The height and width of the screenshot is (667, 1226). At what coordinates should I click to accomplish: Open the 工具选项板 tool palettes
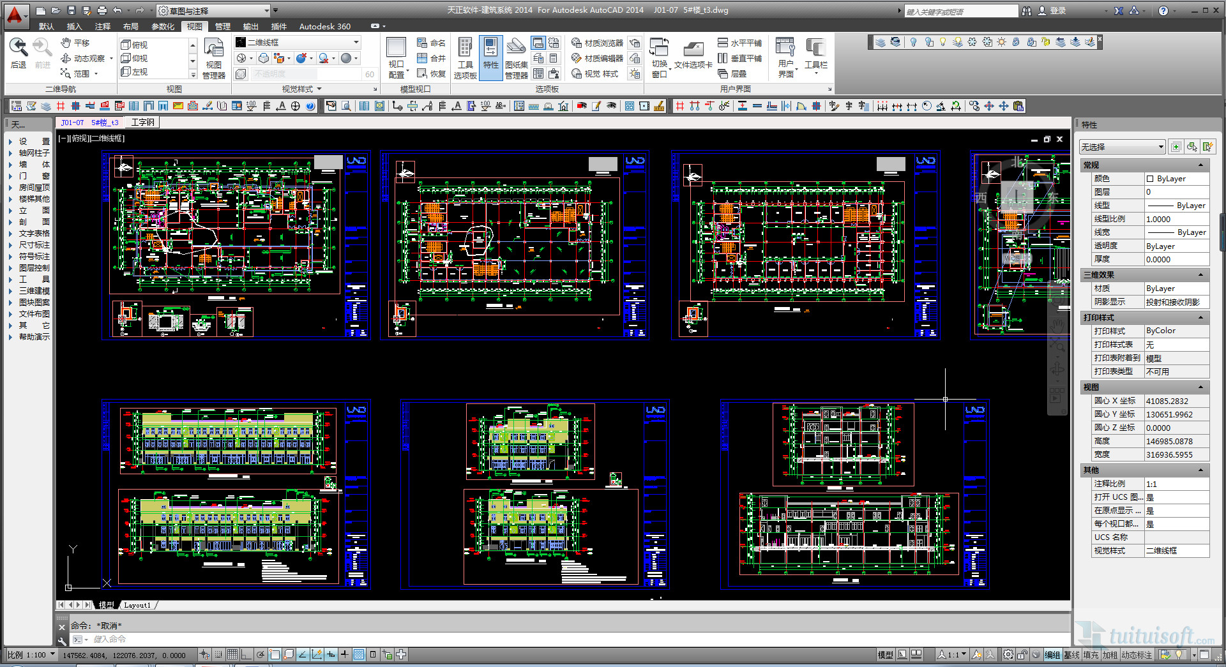coord(465,57)
